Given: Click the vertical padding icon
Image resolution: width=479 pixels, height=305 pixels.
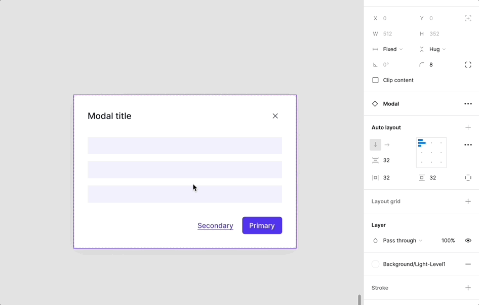Looking at the screenshot, I should click(x=422, y=177).
